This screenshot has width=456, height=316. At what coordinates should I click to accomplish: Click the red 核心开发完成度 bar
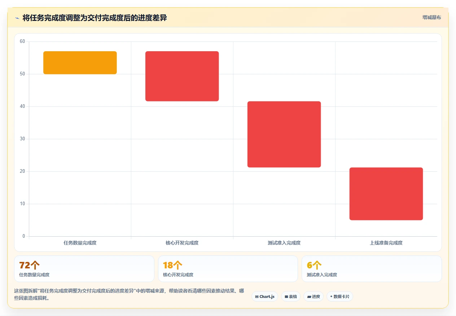[182, 76]
